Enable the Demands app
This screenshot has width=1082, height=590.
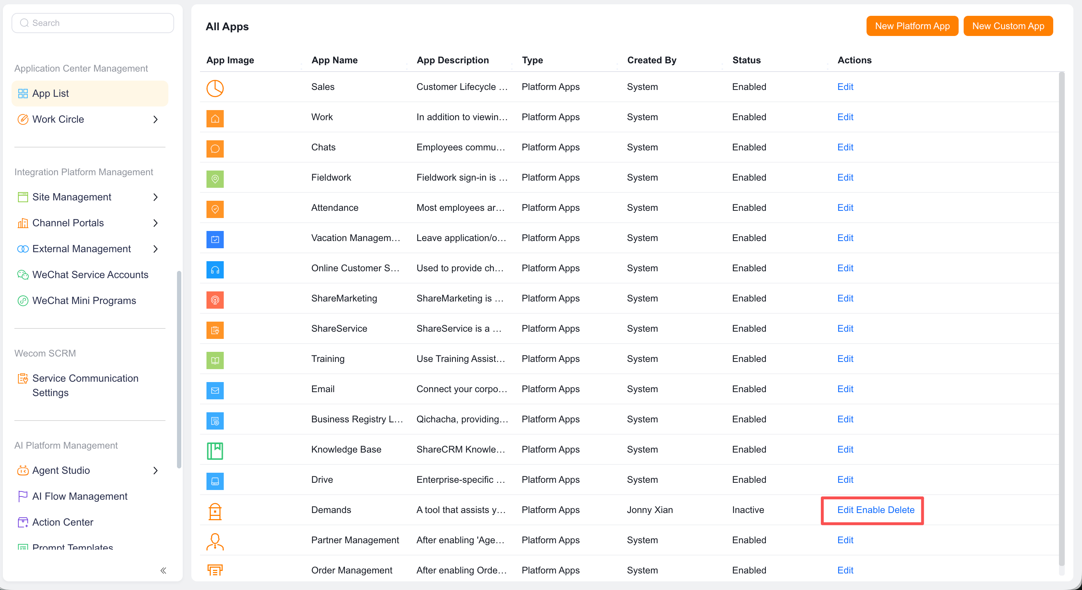[x=870, y=510]
